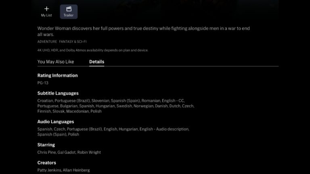Click English - Audio description in audio languages
Image resolution: width=310 pixels, height=174 pixels.
164,129
